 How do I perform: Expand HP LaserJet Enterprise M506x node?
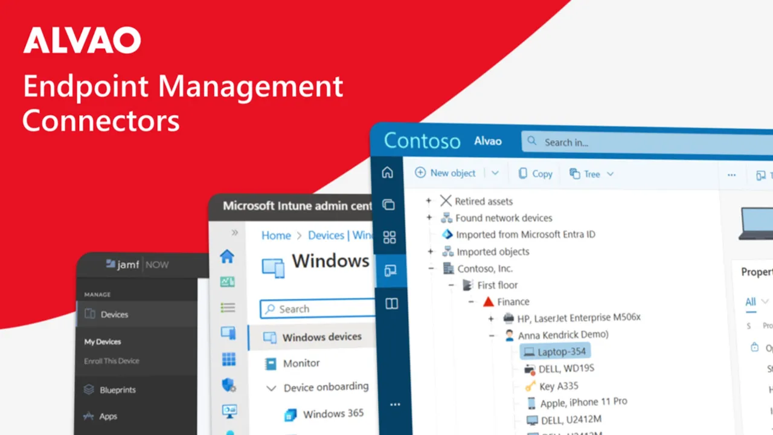490,318
